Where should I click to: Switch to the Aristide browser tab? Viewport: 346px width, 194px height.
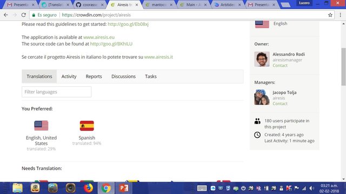(228, 5)
